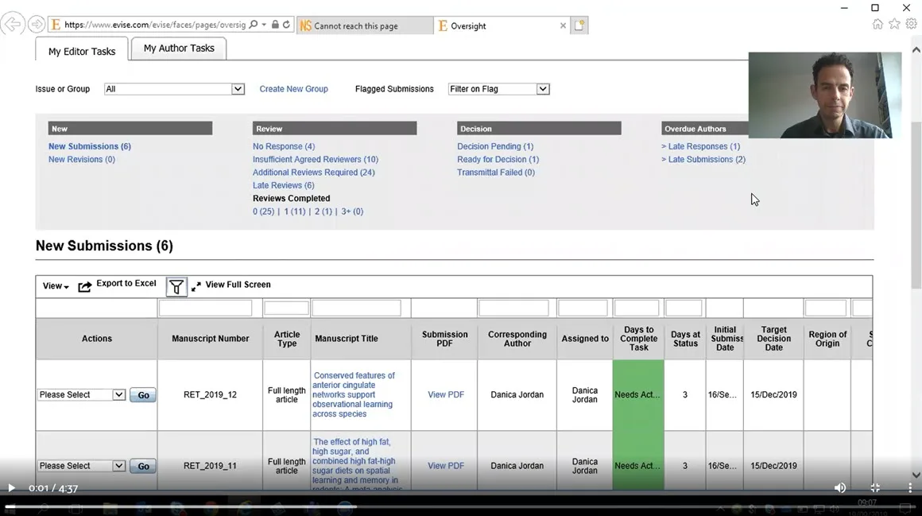Click the Manuscript Title filter field
This screenshot has height=516, width=922.
356,308
